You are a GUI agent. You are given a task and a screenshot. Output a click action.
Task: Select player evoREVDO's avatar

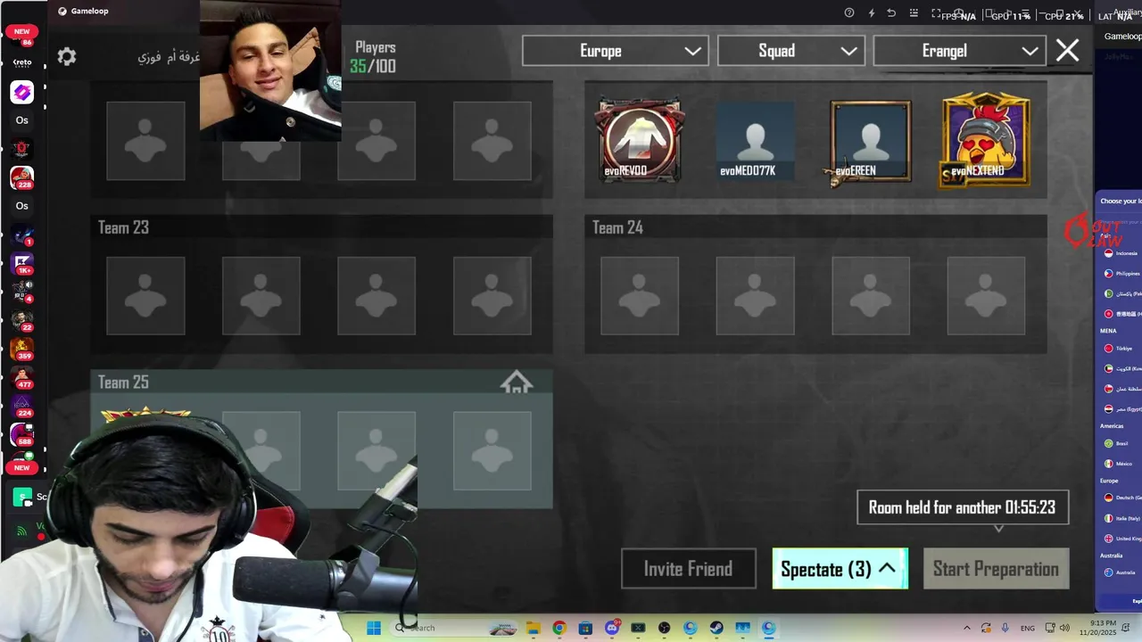coord(640,141)
